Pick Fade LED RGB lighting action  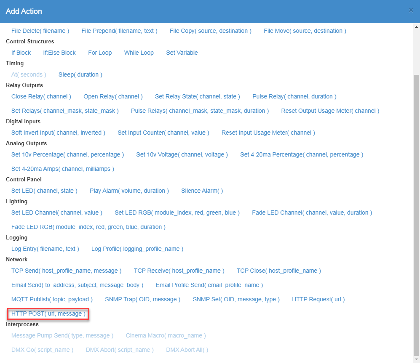(88, 227)
